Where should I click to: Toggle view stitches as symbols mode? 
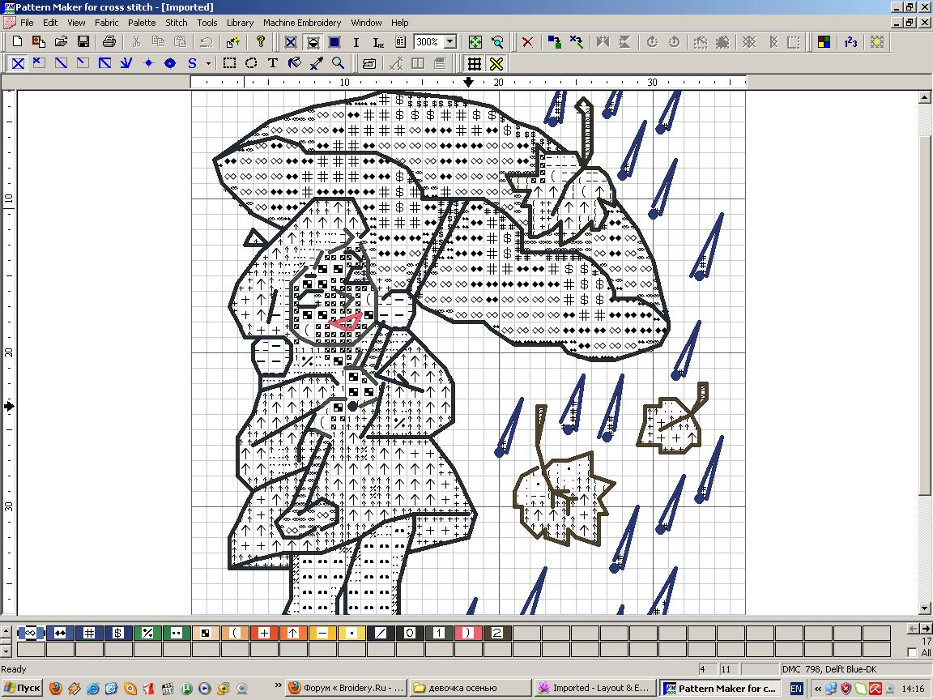(313, 41)
